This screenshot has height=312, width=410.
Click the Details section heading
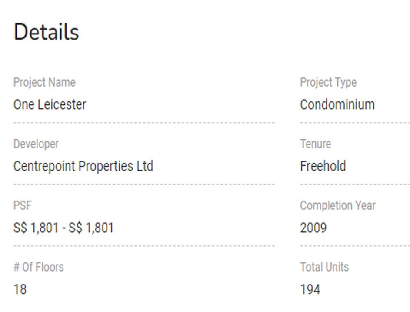pos(46,32)
